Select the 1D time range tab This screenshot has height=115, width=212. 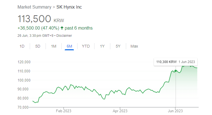coord(22,46)
